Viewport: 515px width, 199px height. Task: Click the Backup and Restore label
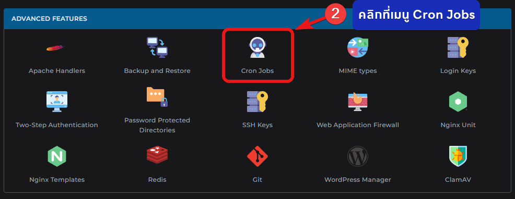pos(157,71)
